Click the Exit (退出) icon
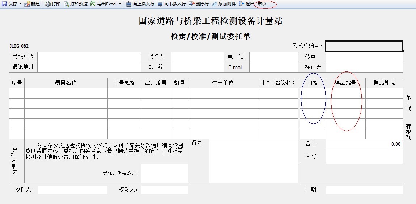 (x=241, y=4)
